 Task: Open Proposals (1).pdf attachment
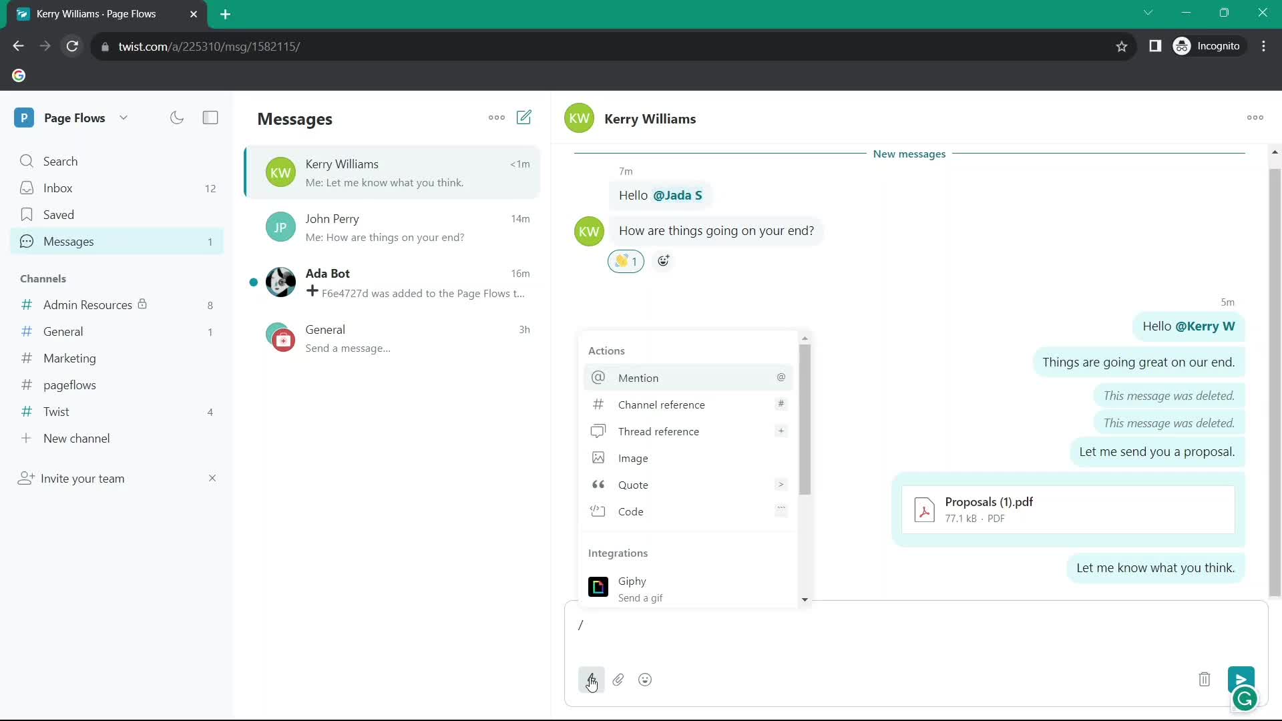(x=1068, y=509)
